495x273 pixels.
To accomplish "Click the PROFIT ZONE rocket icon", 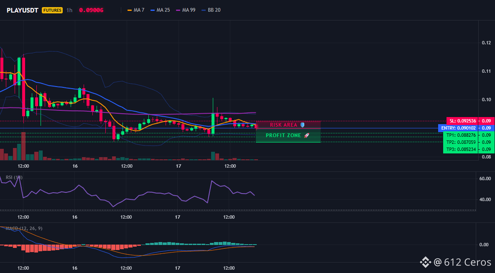I will 306,135.
